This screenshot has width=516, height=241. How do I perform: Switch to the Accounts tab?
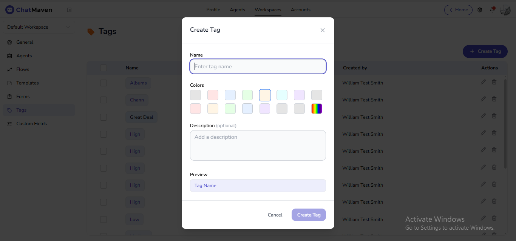pyautogui.click(x=300, y=10)
